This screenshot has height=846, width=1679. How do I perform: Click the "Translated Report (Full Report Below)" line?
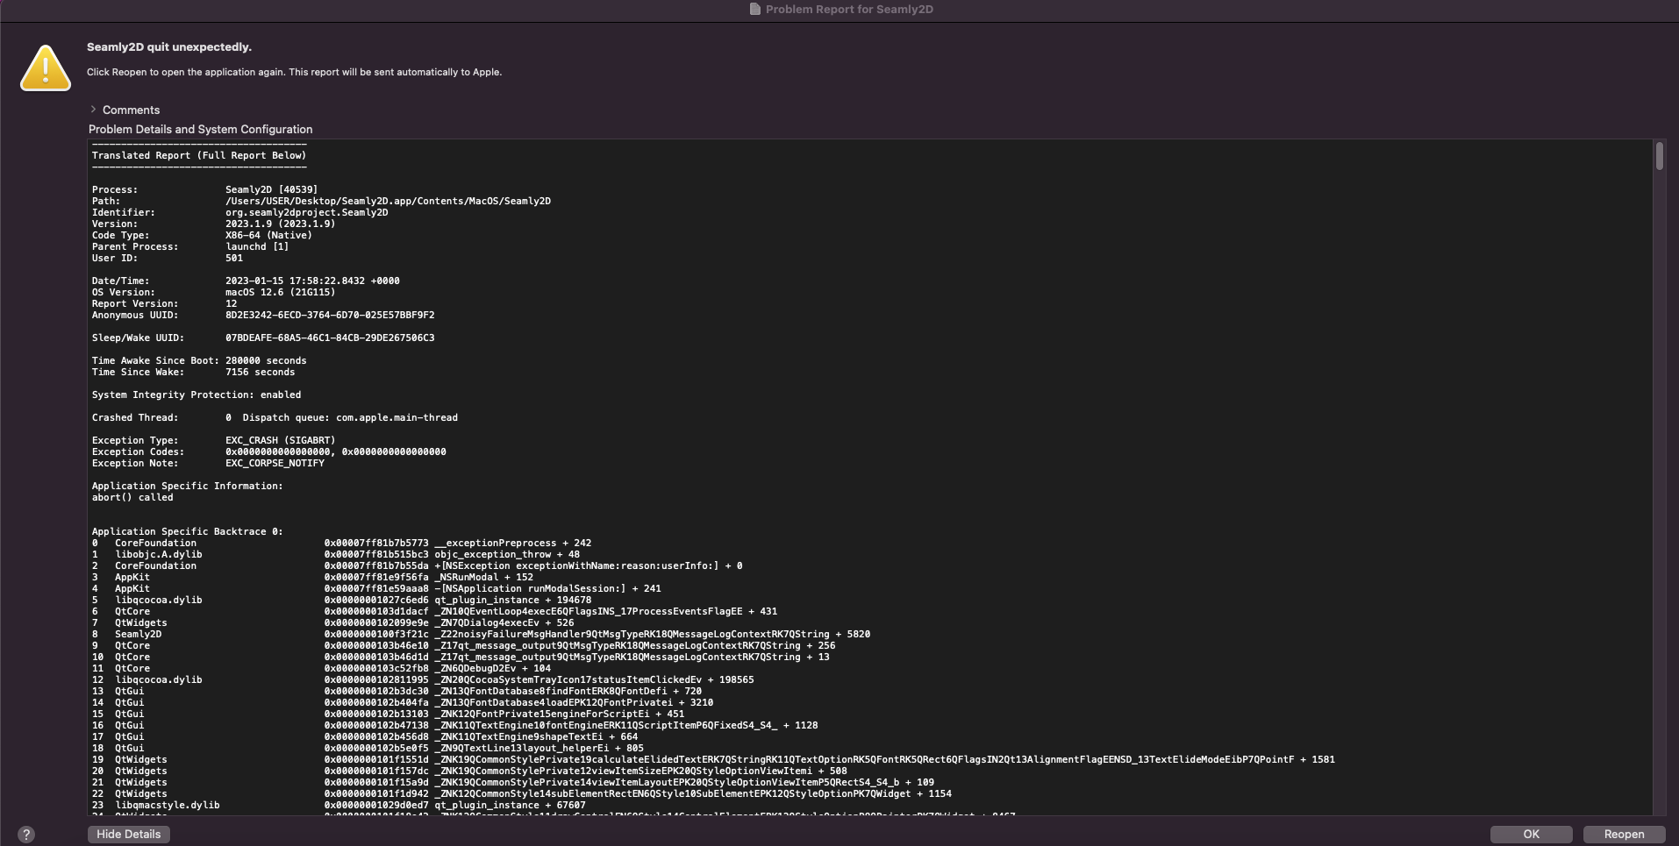[199, 156]
